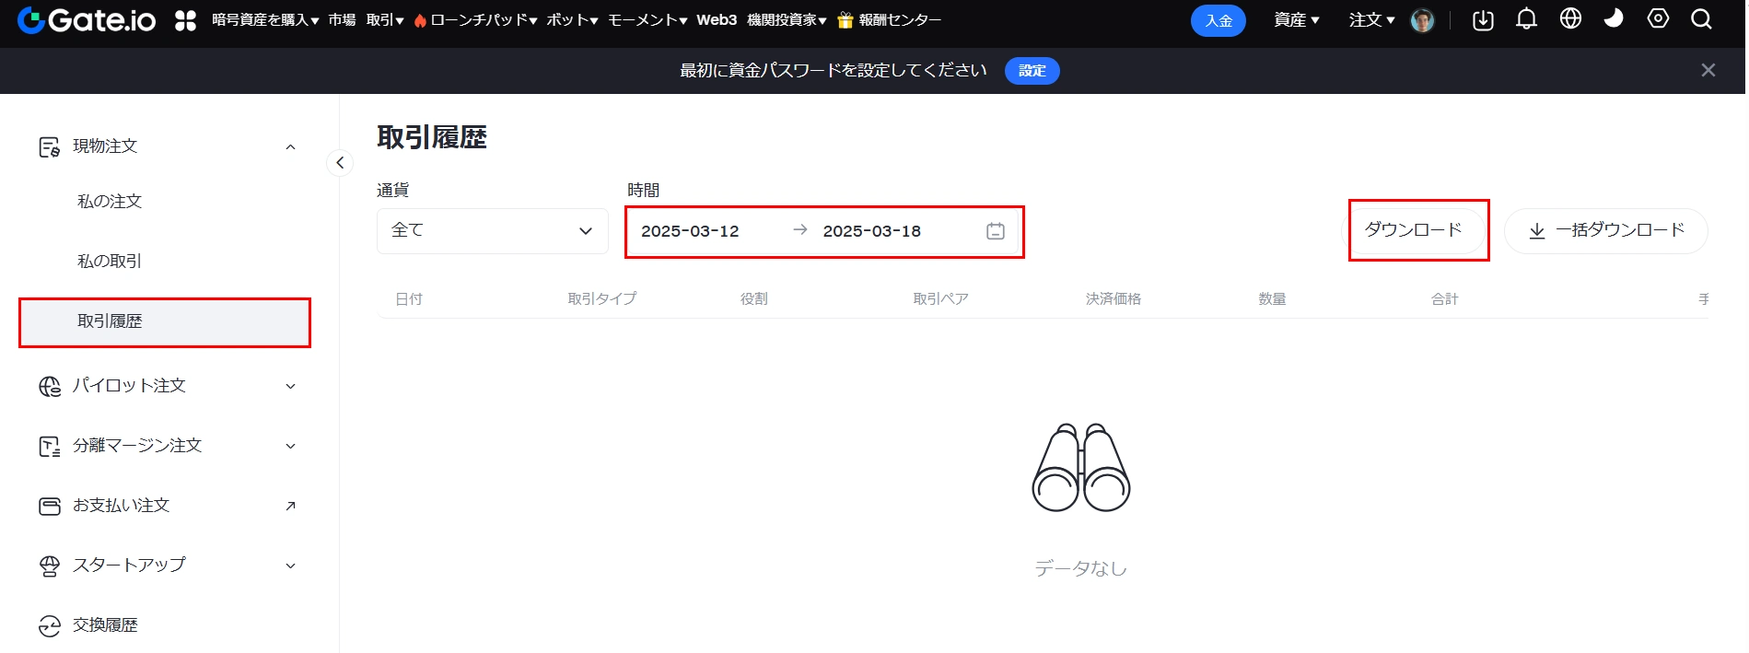
Task: Collapse the 現物注文 section
Action: (x=291, y=146)
